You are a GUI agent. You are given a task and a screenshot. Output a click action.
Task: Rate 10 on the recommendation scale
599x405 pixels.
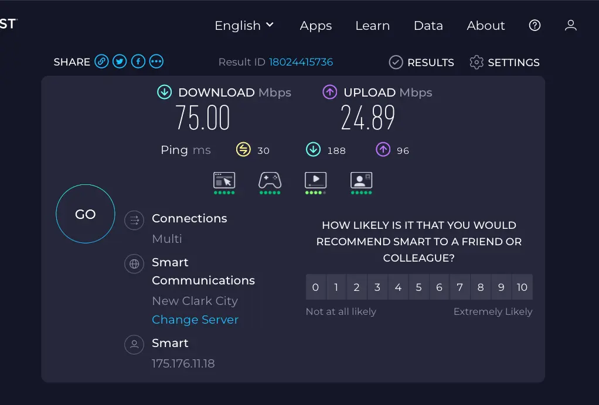coord(522,287)
